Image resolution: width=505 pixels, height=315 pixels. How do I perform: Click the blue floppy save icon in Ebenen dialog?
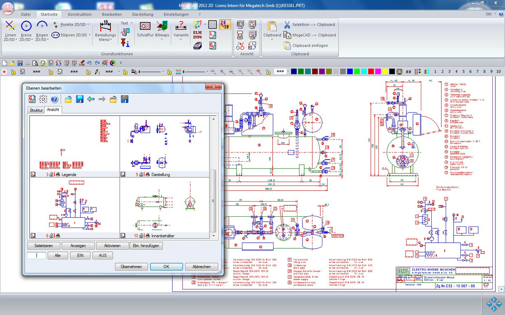tap(80, 99)
